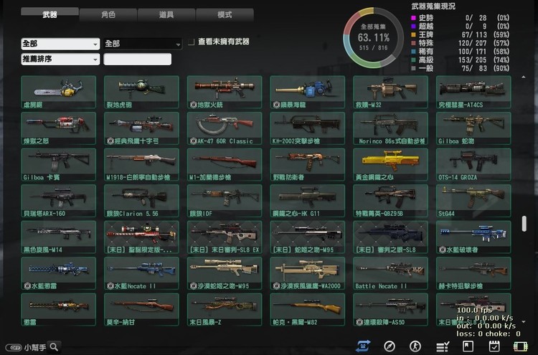The height and width of the screenshot is (355, 538).
Task: Click the orange 王牌 color legend square
Action: point(413,34)
